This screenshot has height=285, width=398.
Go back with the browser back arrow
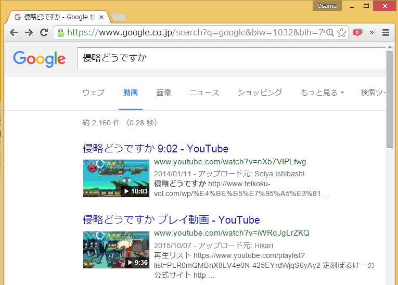click(14, 32)
